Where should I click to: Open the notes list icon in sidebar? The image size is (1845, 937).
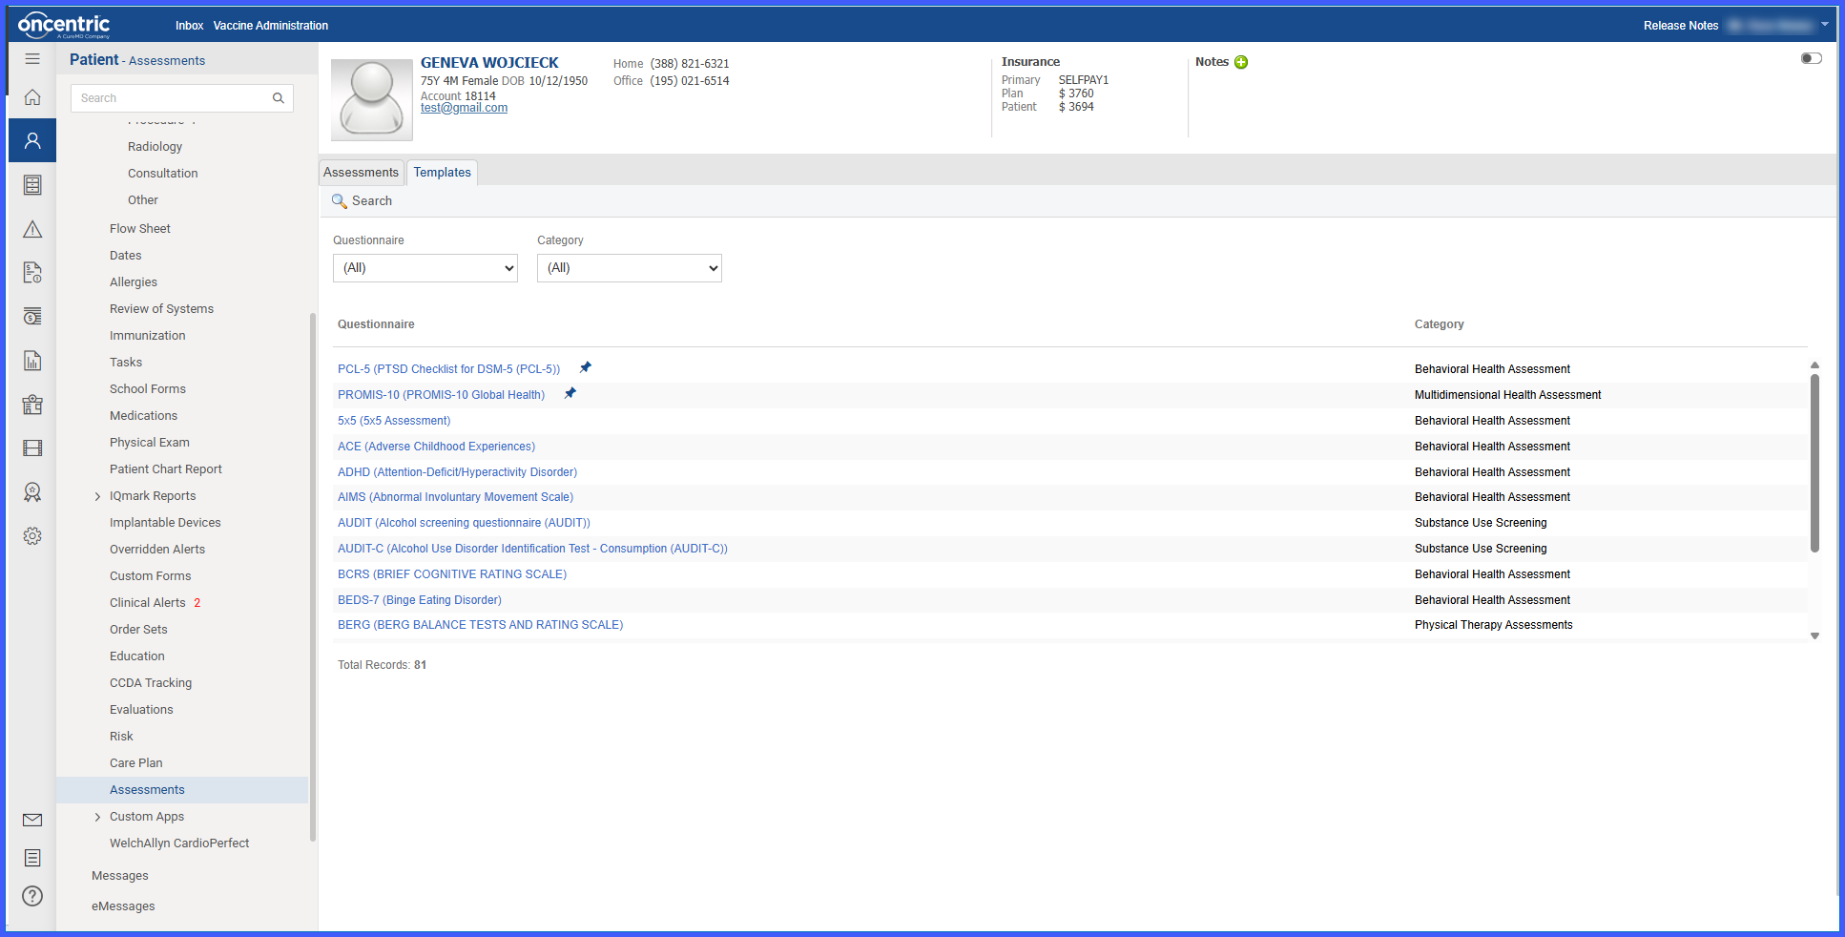coord(32,858)
